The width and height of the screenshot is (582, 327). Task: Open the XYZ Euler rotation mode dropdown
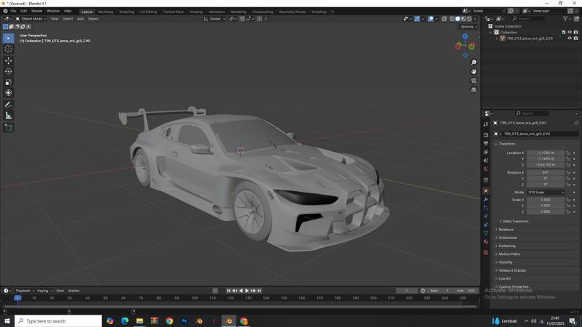546,193
